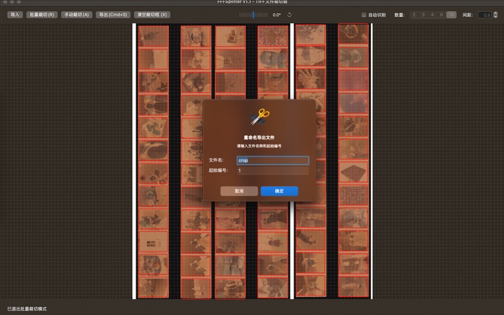Viewport: 504px width, 315px height.
Task: Click the rotation angle slider
Action: pyautogui.click(x=253, y=14)
